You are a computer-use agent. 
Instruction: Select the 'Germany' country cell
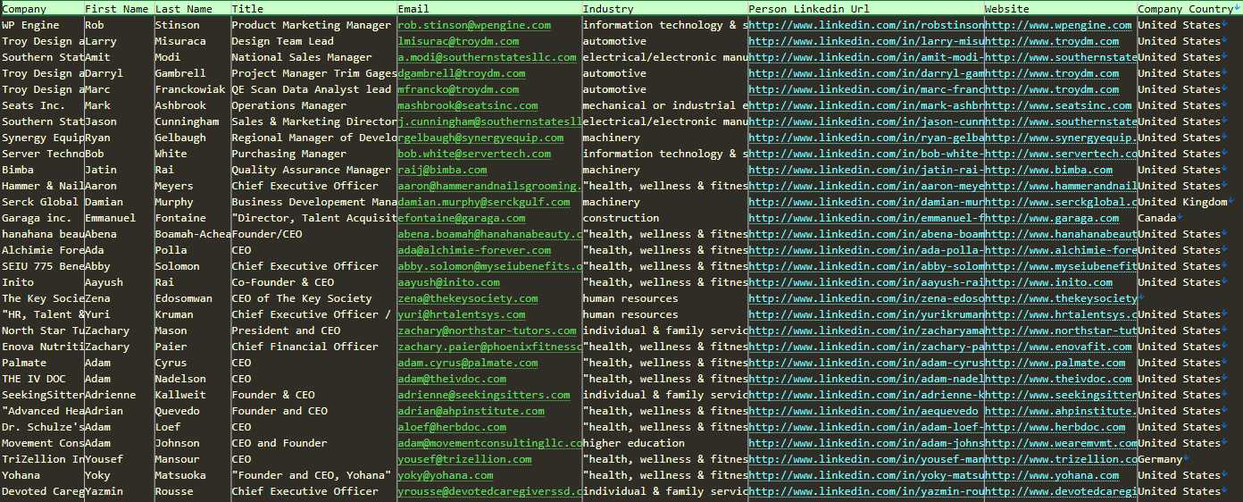click(1160, 459)
